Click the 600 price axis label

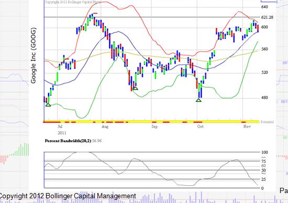pos(264,27)
